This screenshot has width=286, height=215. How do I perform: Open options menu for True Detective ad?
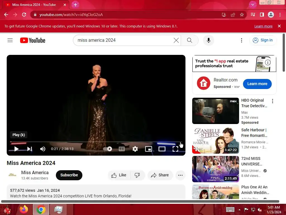(273, 101)
